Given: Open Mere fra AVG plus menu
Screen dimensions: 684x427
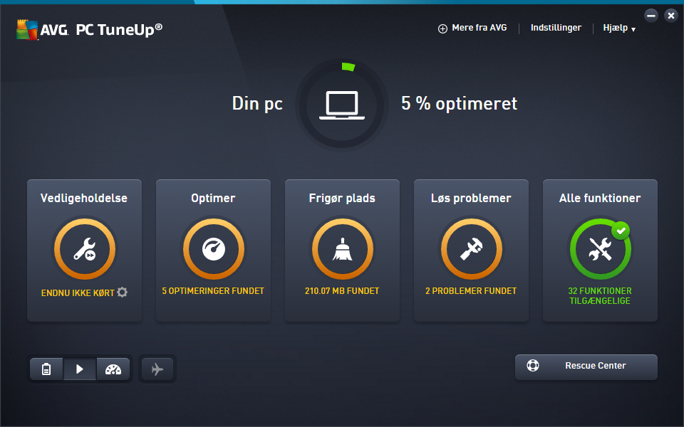Looking at the screenshot, I should (472, 28).
